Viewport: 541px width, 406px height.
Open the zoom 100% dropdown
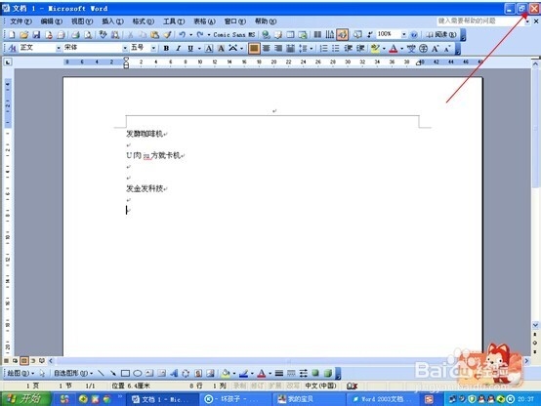tap(403, 34)
